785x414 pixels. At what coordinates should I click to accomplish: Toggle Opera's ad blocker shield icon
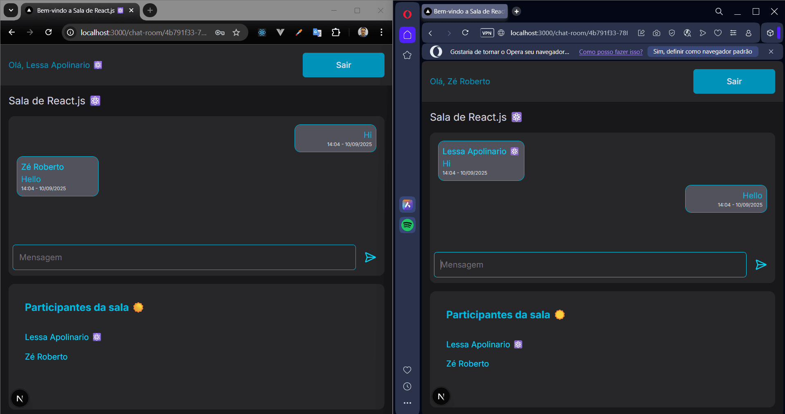(x=672, y=33)
